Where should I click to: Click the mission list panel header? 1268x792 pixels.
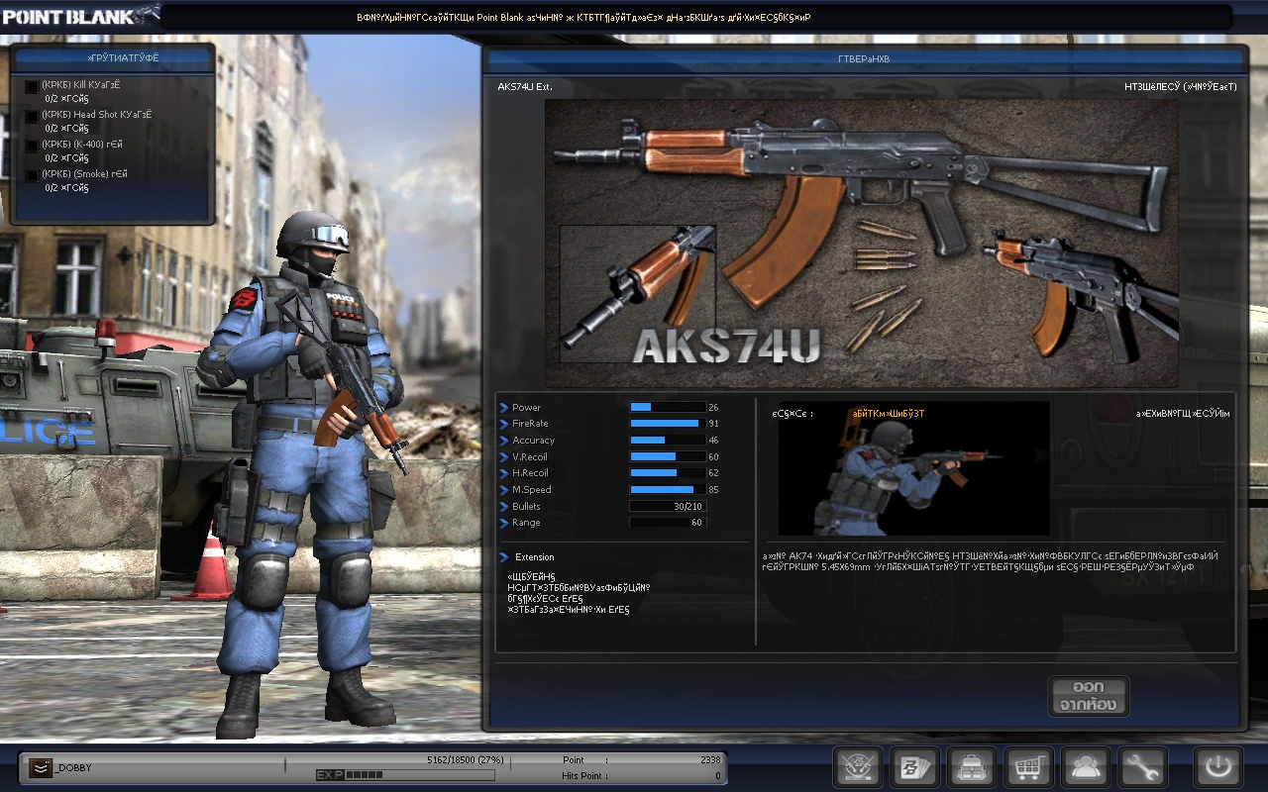click(112, 57)
